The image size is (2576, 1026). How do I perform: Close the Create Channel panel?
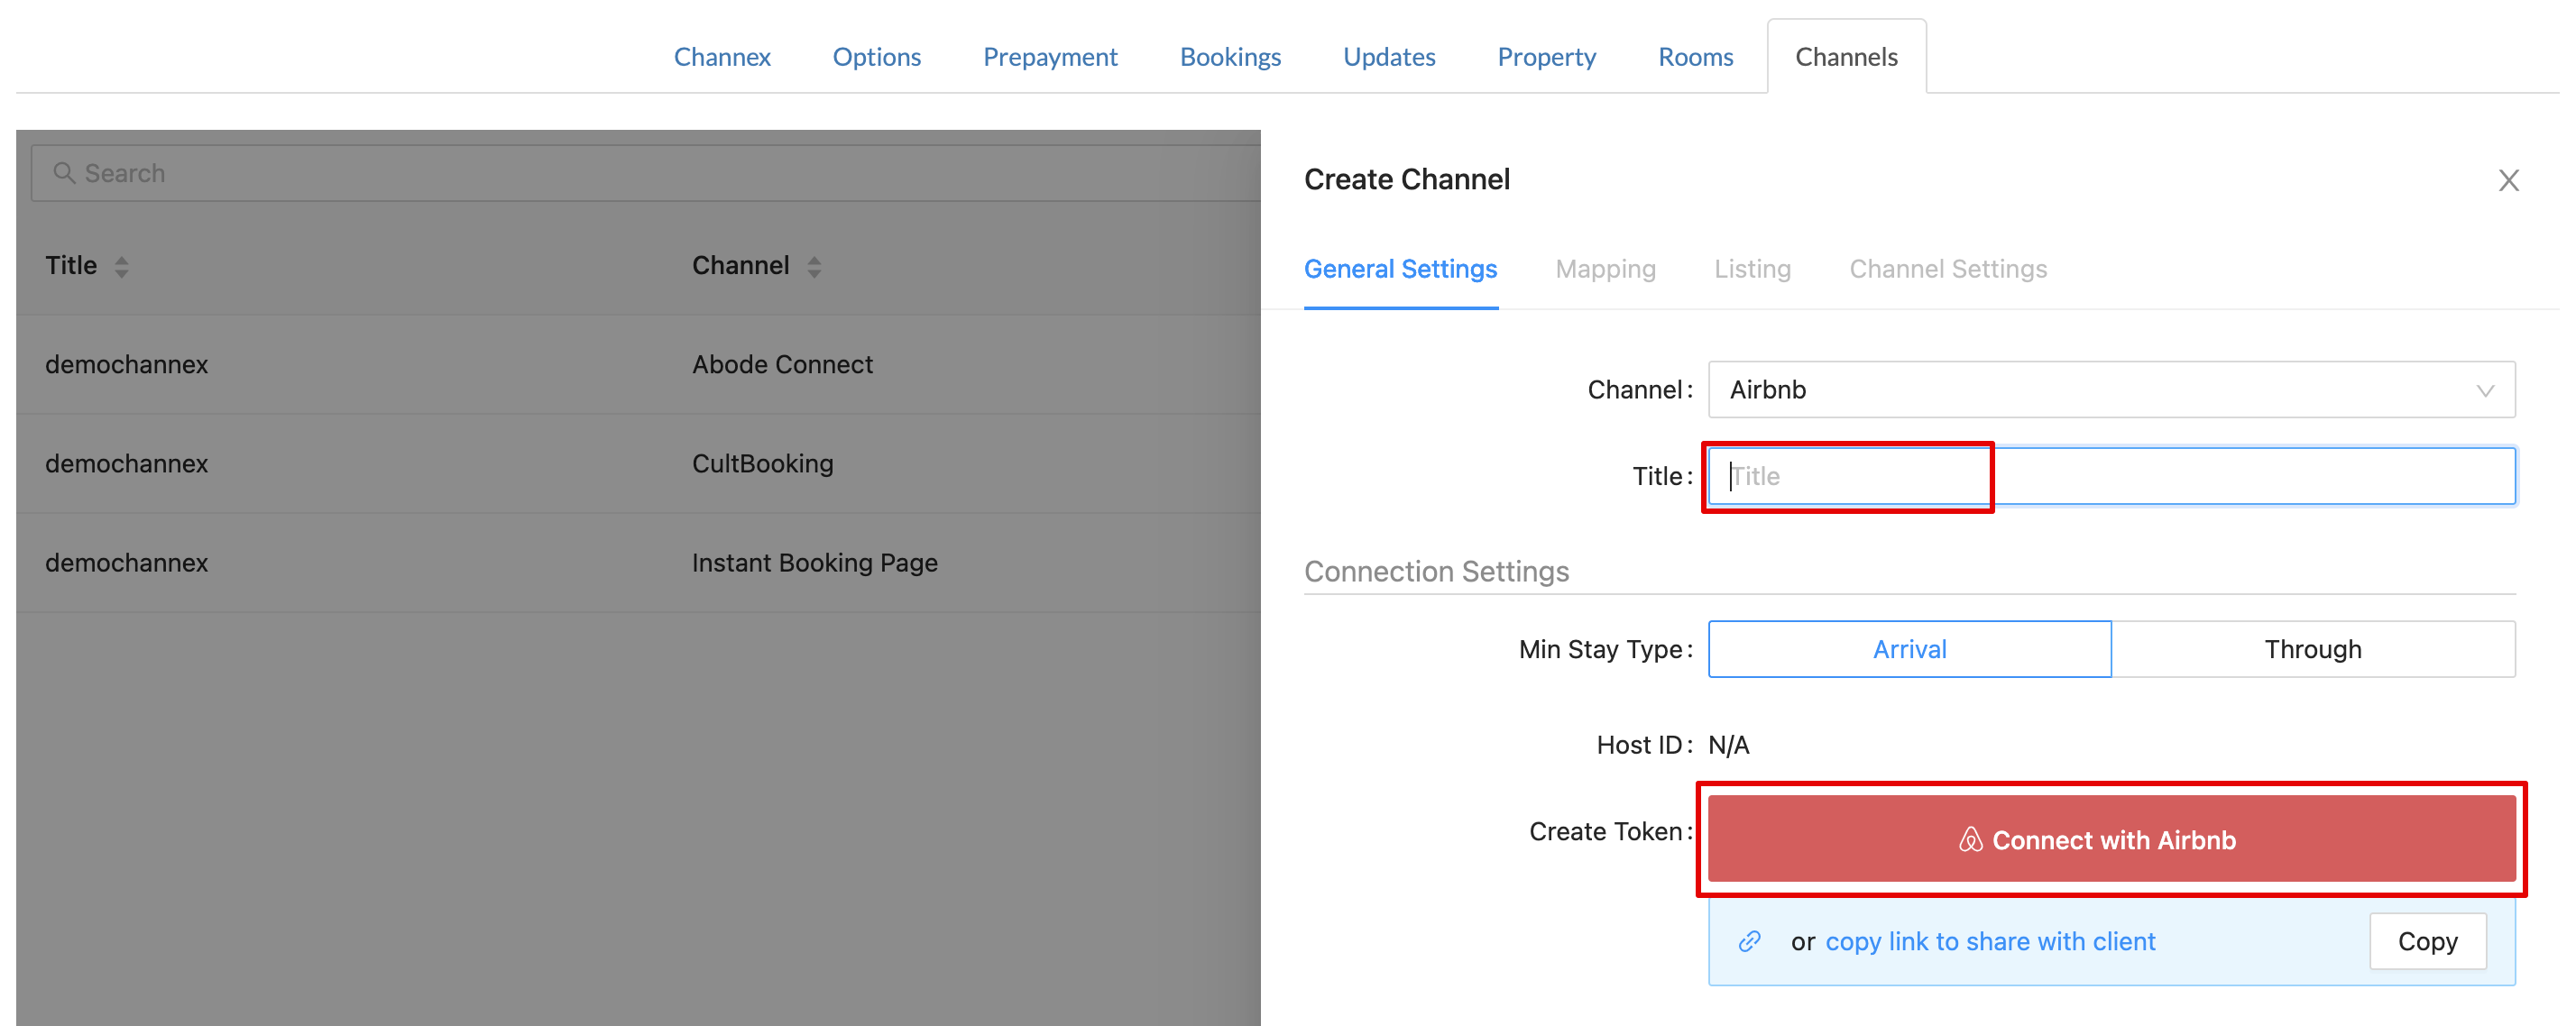pos(2507,181)
